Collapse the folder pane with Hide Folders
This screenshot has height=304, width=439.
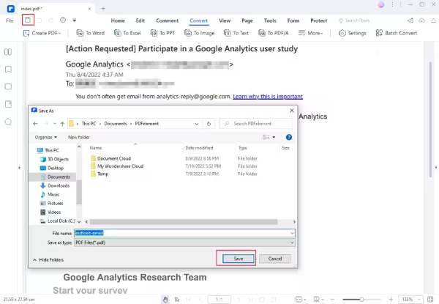47,259
